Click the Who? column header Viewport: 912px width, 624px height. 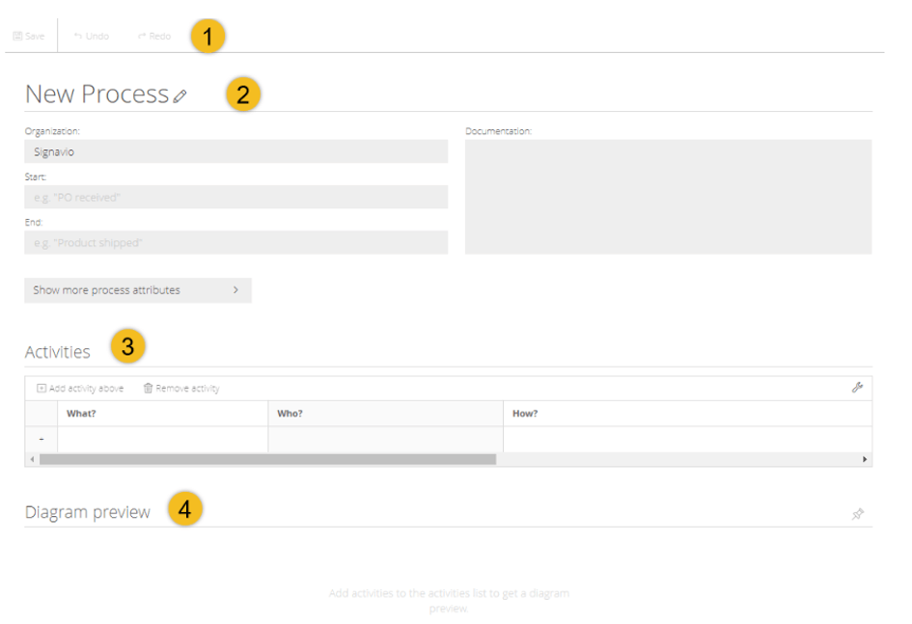coord(385,414)
